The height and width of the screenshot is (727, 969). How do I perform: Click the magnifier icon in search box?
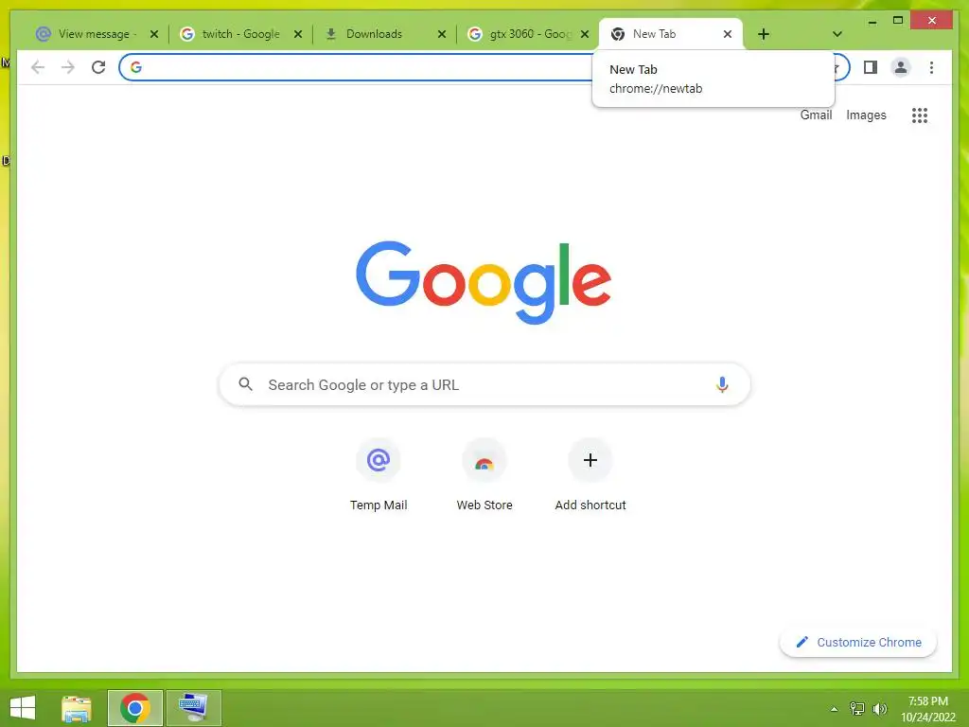point(245,384)
